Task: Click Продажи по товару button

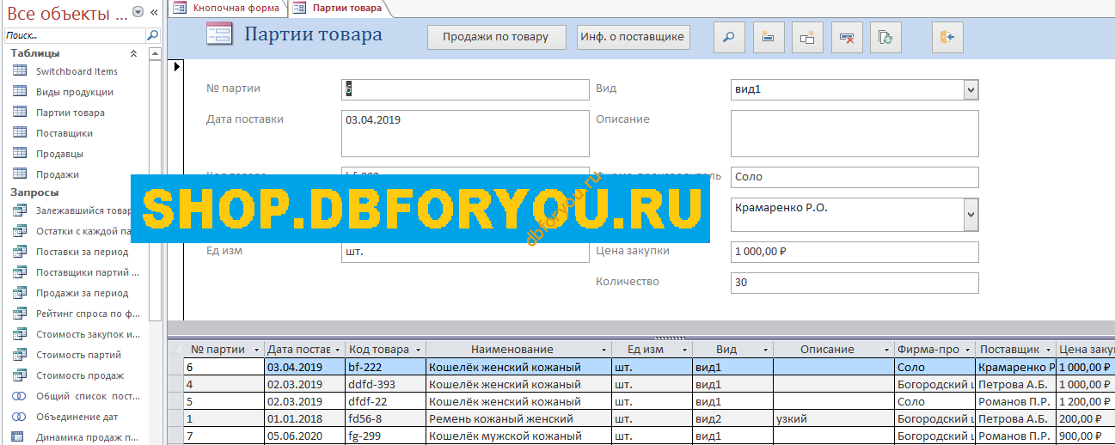Action: tap(495, 37)
